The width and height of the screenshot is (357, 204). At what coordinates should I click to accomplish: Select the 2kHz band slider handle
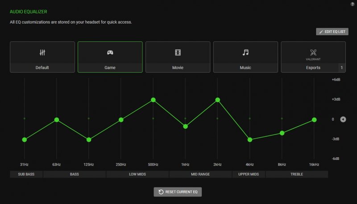[x=217, y=100]
